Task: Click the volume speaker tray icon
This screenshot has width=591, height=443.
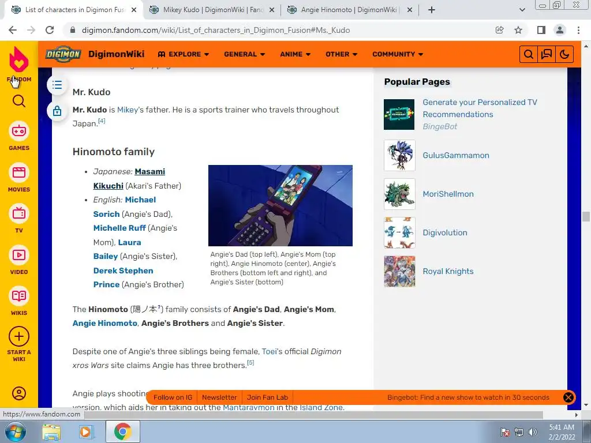Action: 533,432
